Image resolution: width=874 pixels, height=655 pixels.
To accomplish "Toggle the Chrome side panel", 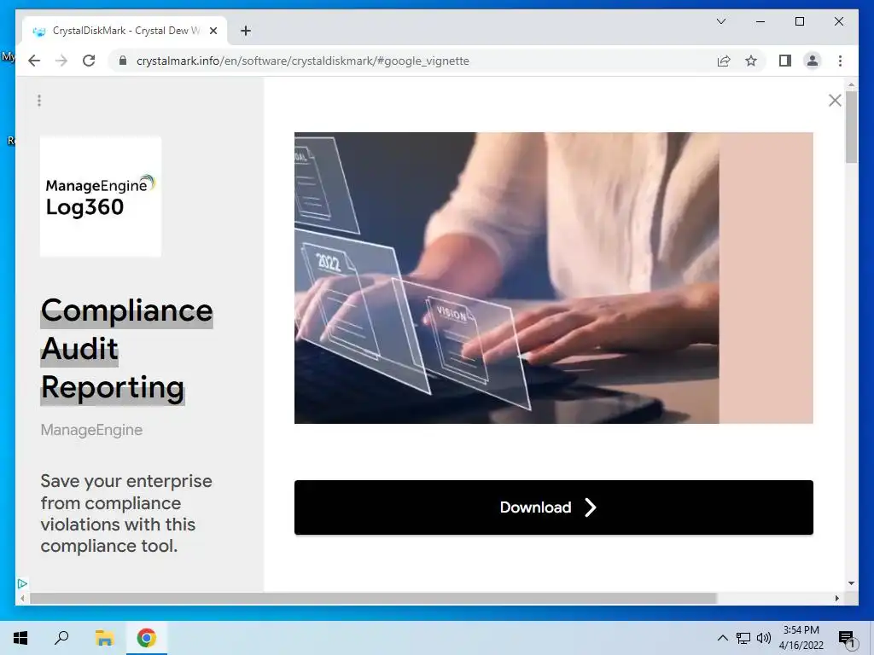I will [785, 61].
